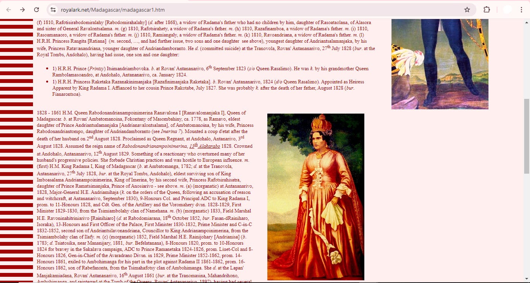
Task: Click the royalark.net address bar URL
Action: 113,10
